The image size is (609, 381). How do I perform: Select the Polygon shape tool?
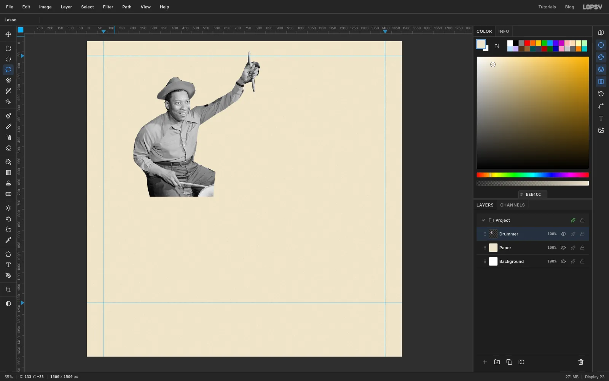click(8, 254)
